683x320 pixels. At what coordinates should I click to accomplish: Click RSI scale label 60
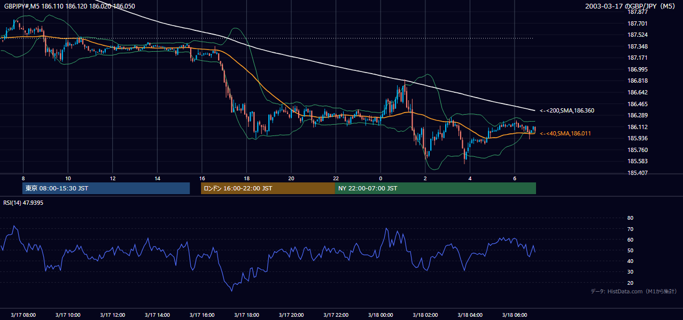[x=630, y=239]
